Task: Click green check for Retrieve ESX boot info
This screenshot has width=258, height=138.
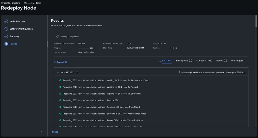Action: coord(60,107)
